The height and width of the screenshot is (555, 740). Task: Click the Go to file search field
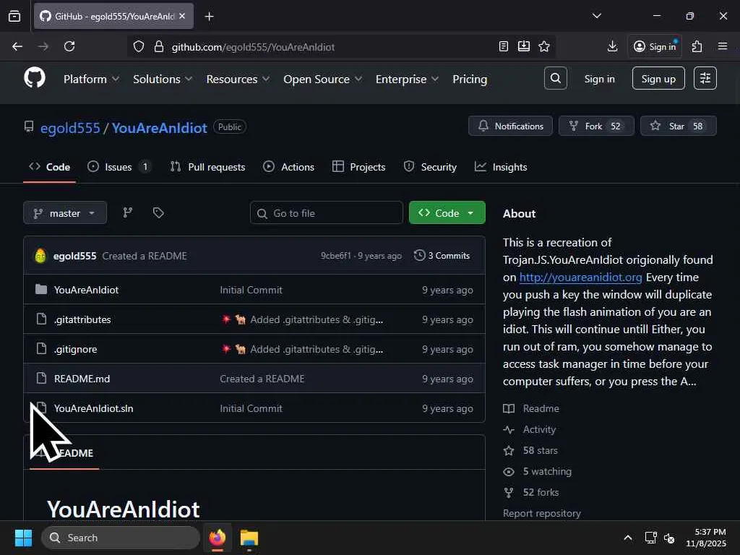point(327,213)
